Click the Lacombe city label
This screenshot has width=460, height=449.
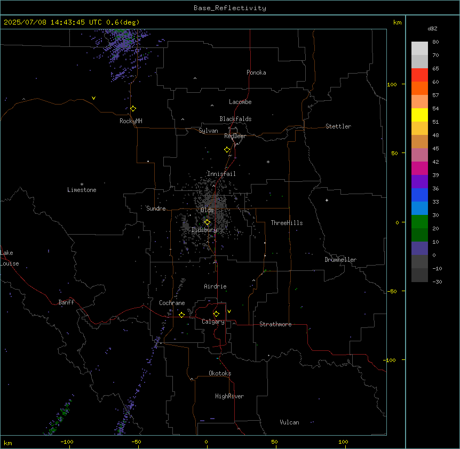click(240, 102)
